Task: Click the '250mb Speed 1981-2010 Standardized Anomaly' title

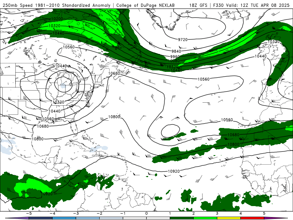Action: (57, 5)
